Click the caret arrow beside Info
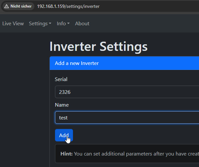The image size is (199, 167). [68, 24]
